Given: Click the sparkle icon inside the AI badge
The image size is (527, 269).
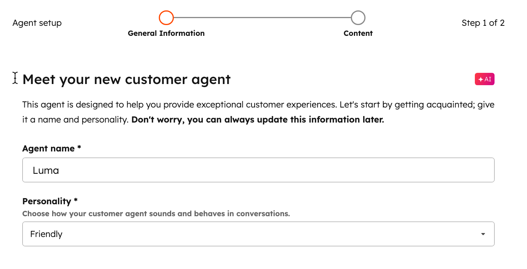Looking at the screenshot, I should (x=480, y=79).
